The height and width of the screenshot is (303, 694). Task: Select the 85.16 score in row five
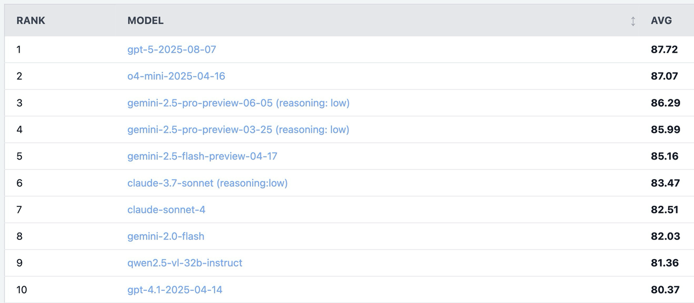pos(664,156)
